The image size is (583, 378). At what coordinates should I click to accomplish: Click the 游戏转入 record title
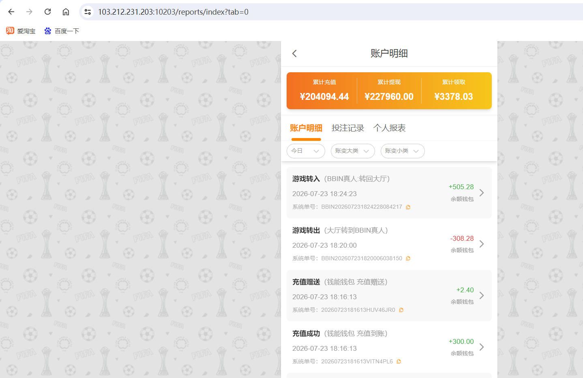(306, 179)
